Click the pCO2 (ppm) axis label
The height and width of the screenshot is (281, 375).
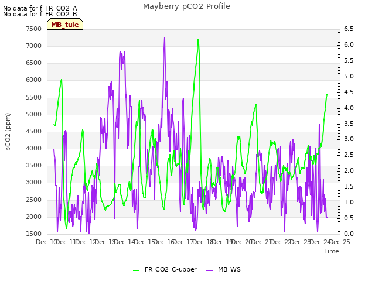(8, 132)
